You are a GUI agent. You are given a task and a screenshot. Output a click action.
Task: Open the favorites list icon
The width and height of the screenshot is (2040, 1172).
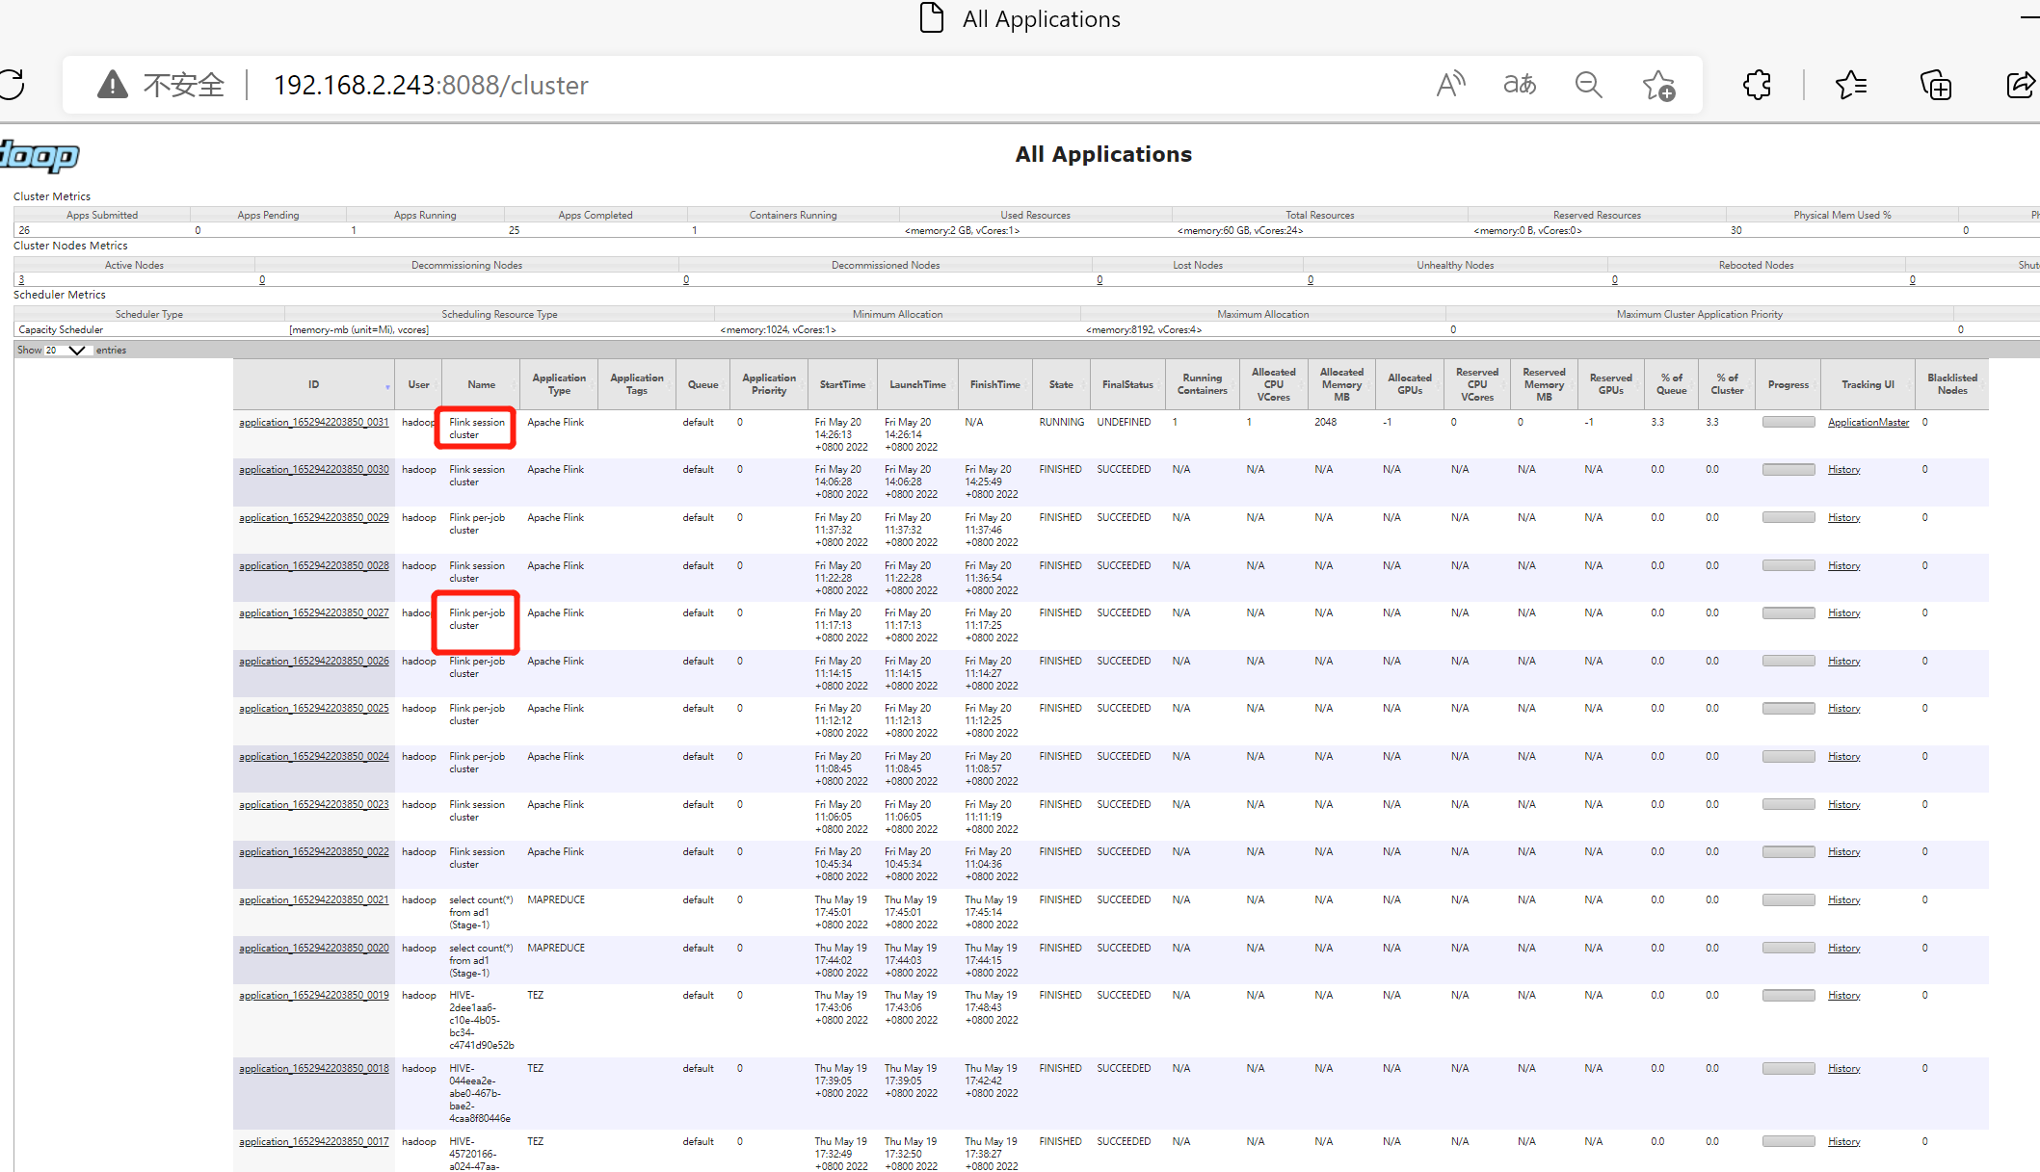(x=1851, y=85)
